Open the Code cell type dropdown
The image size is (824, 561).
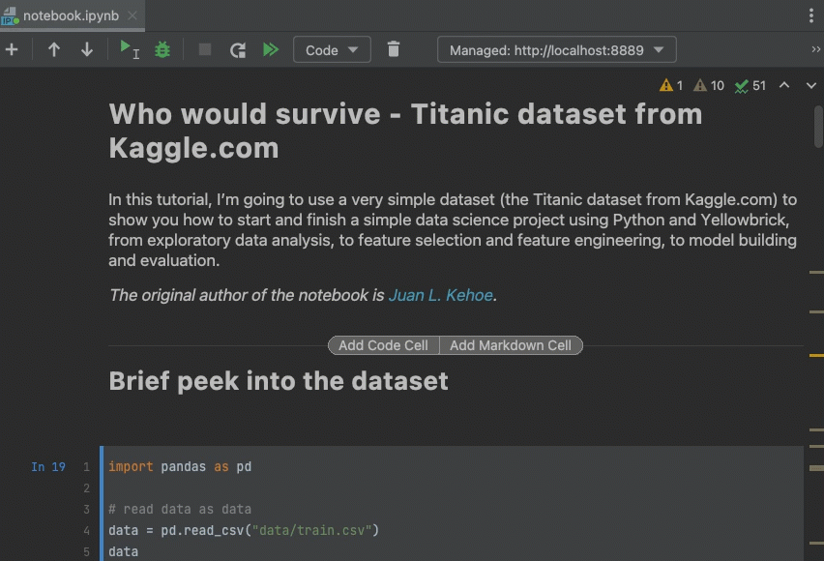[x=332, y=50]
